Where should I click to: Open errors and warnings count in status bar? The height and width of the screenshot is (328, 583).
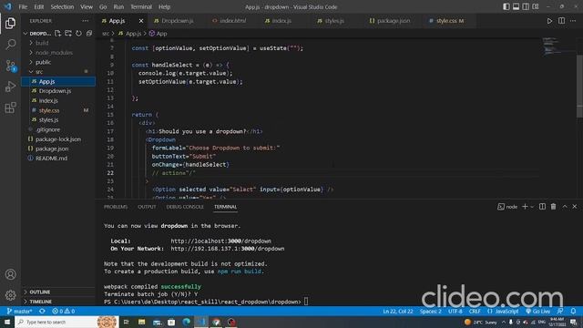click(63, 311)
